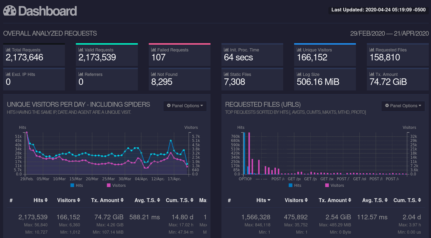Screen dimensions: 431x238
Task: Sort Unique Visitors table by Visitors column
Action: pyautogui.click(x=68, y=200)
